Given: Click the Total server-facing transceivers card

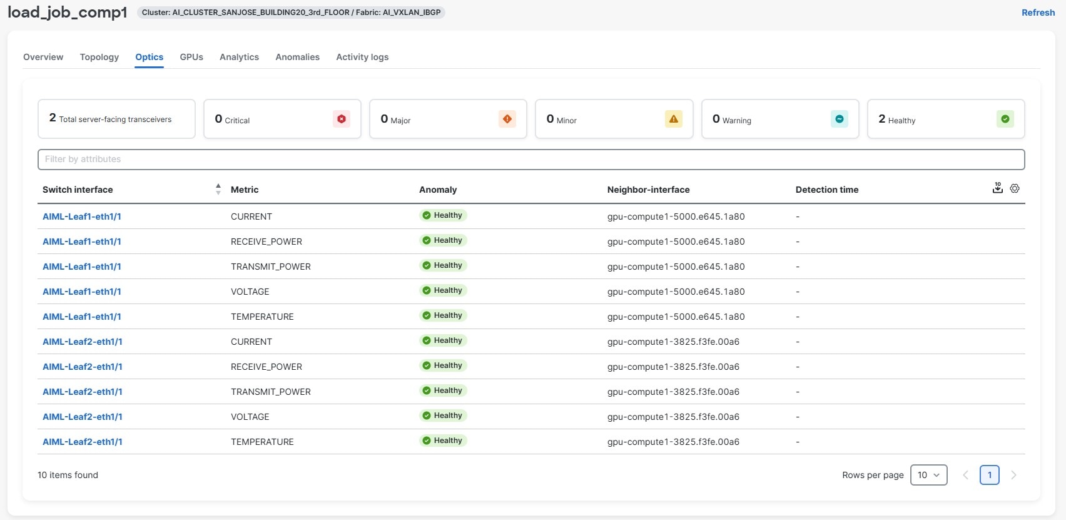Looking at the screenshot, I should 116,119.
